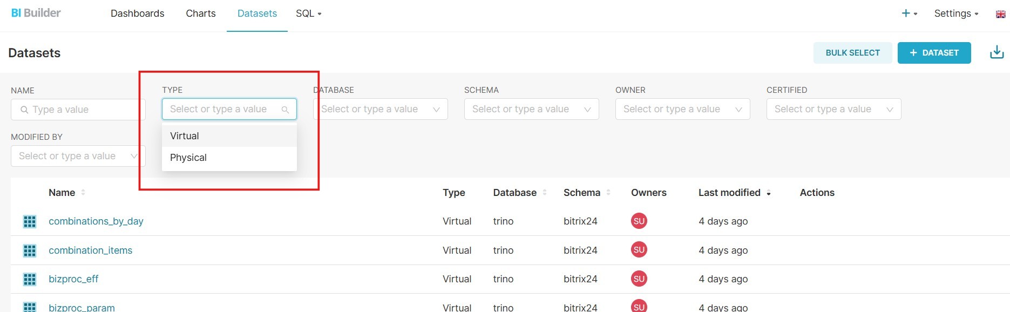
Task: Click grid icon beside combinations_by_day
Action: click(x=30, y=221)
